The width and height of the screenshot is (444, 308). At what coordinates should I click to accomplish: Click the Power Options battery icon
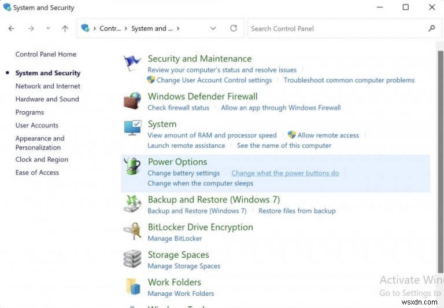pos(132,166)
